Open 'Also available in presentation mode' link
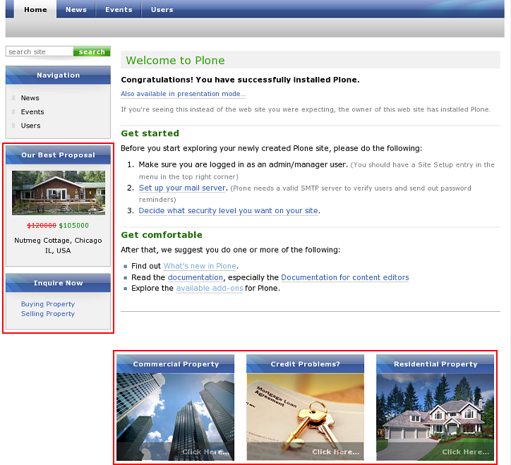 click(183, 94)
